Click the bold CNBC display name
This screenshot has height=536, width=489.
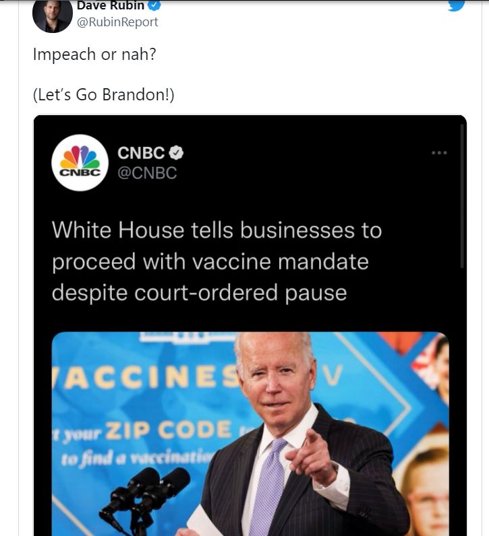click(x=141, y=153)
